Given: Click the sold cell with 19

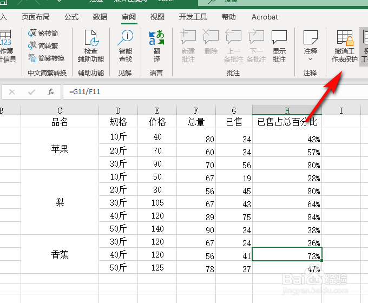Looking at the screenshot, I should tap(234, 176).
